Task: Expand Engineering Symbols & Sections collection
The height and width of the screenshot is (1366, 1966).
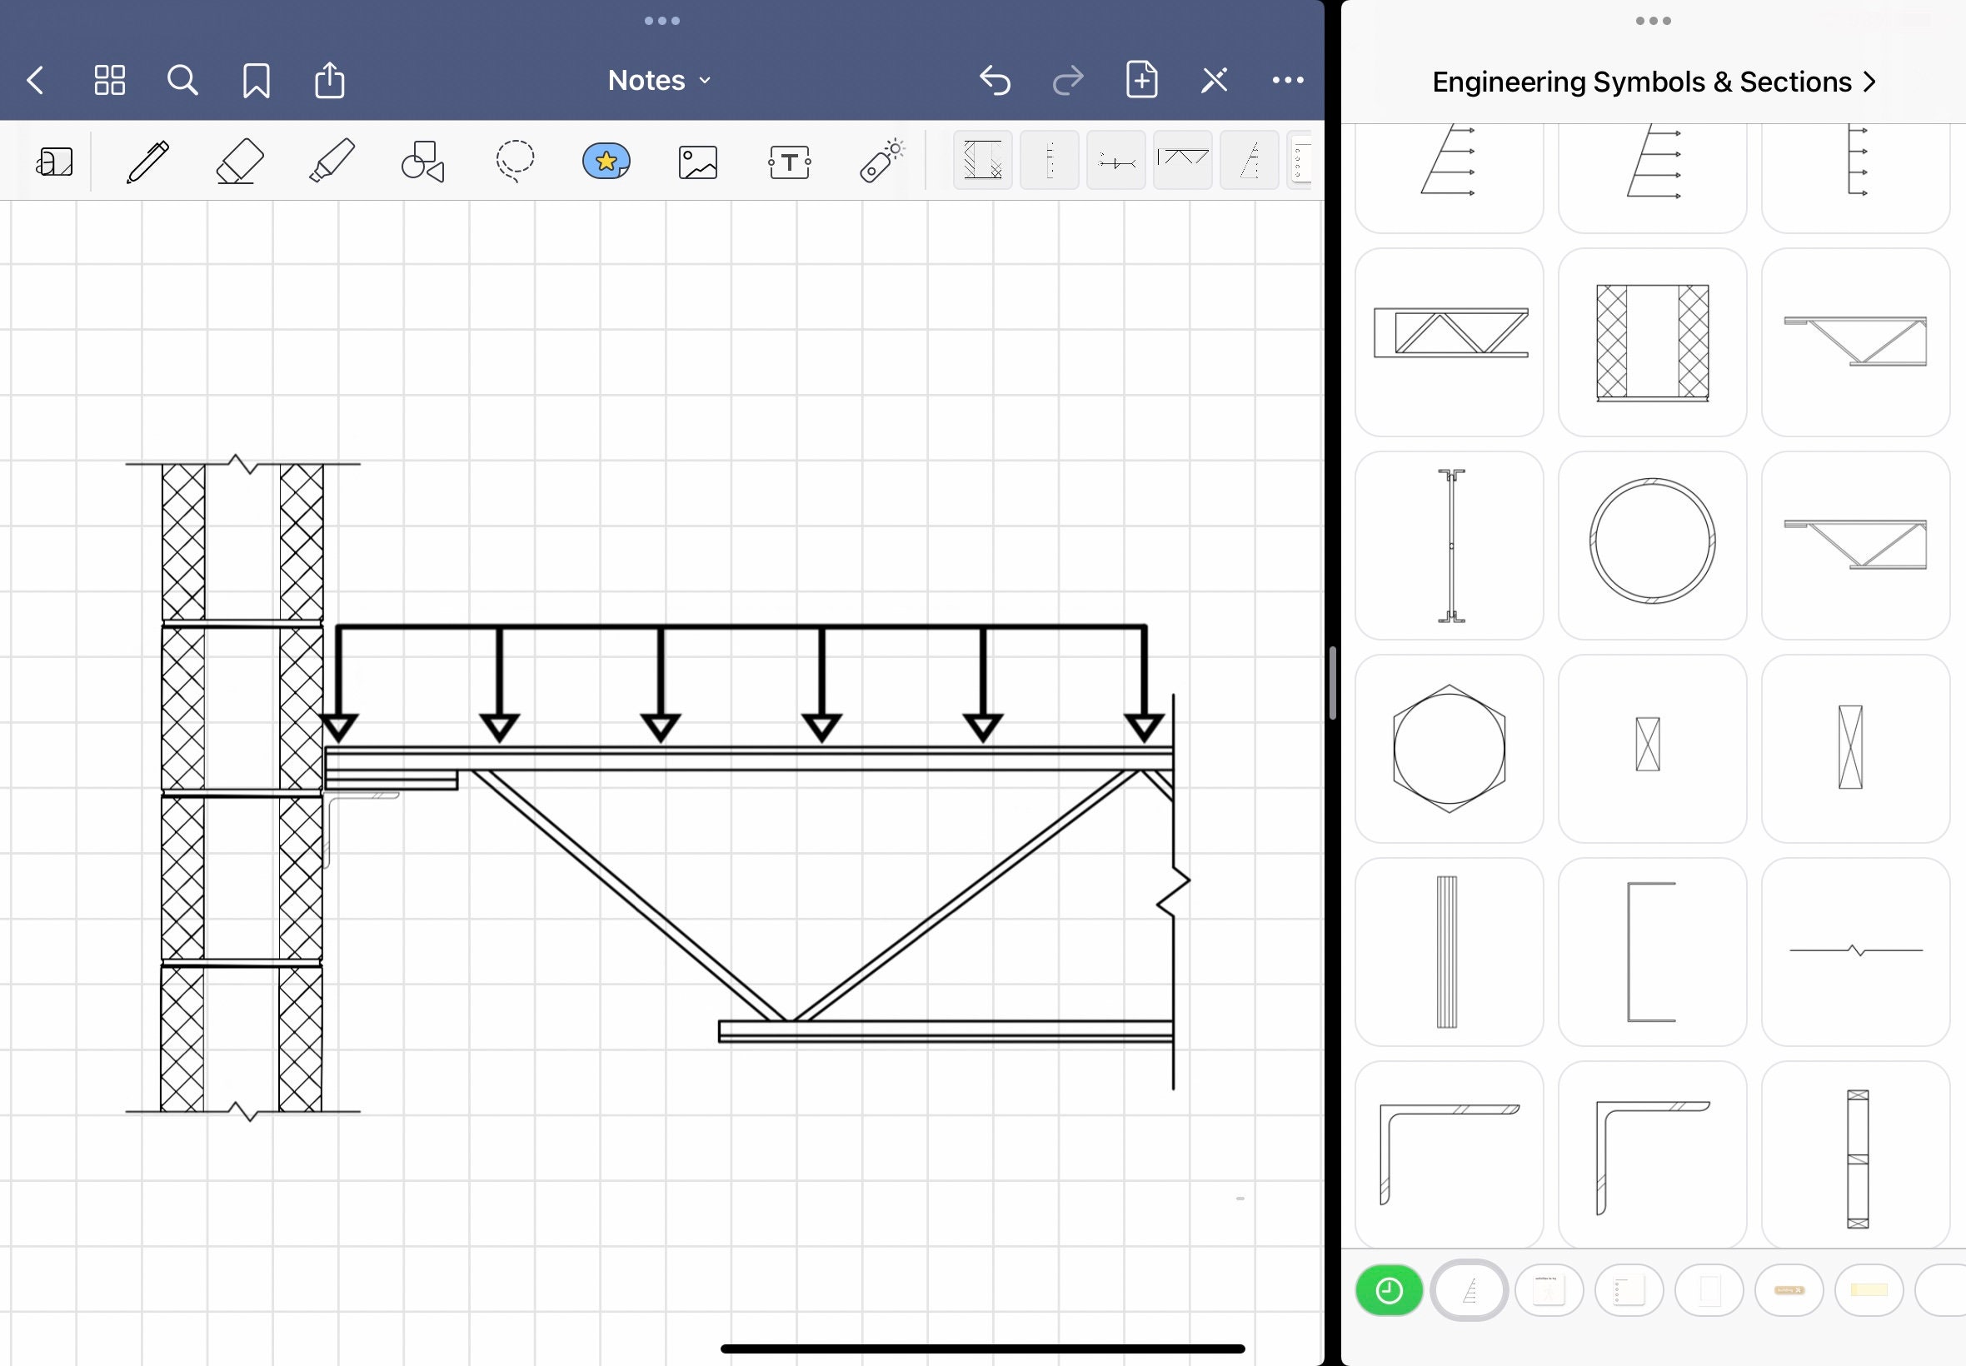Action: (1654, 82)
